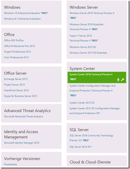Click the SQL Server category heading
Screen dimensions: 130x169
[x=79, y=130]
